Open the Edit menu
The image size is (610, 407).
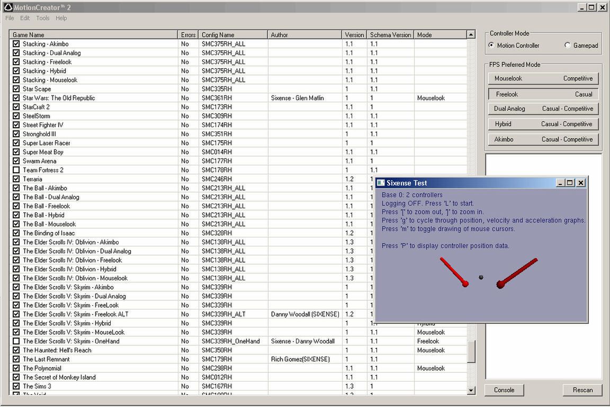[x=25, y=18]
